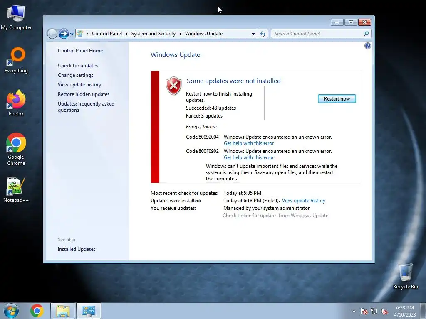Expand the arrow after Control Panel breadcrumb
The width and height of the screenshot is (426, 319).
[126, 34]
